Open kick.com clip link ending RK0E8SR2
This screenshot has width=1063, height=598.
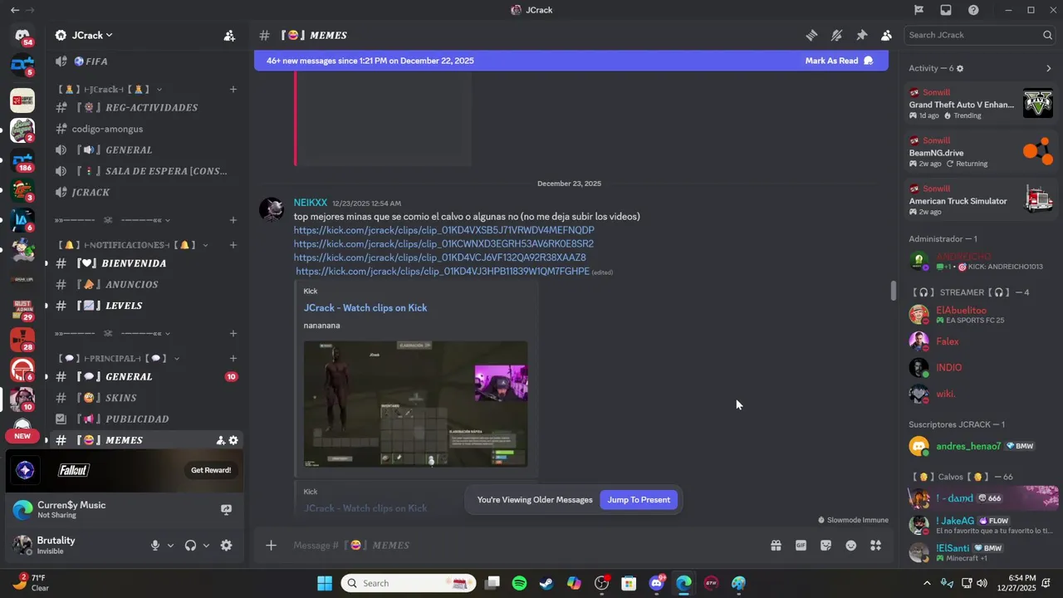click(x=443, y=244)
